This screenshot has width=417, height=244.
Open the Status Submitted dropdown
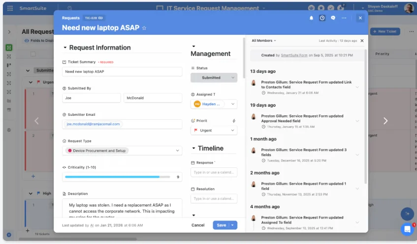pos(214,78)
